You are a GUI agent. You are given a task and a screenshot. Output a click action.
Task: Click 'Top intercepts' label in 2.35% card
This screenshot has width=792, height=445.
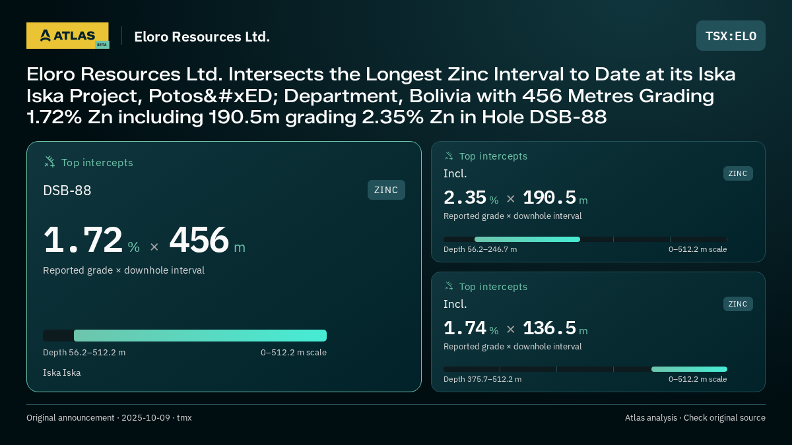tap(493, 156)
